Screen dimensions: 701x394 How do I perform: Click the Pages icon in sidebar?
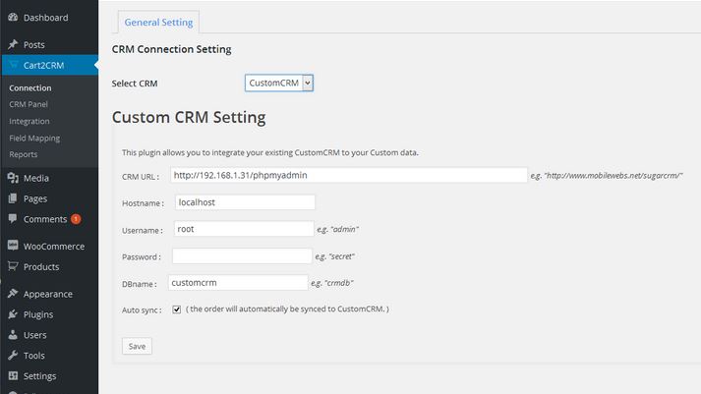click(13, 198)
